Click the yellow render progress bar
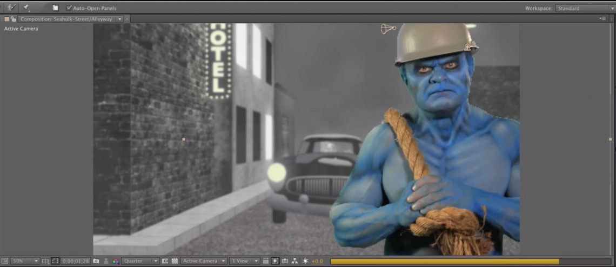This screenshot has height=267, width=616. 444,261
